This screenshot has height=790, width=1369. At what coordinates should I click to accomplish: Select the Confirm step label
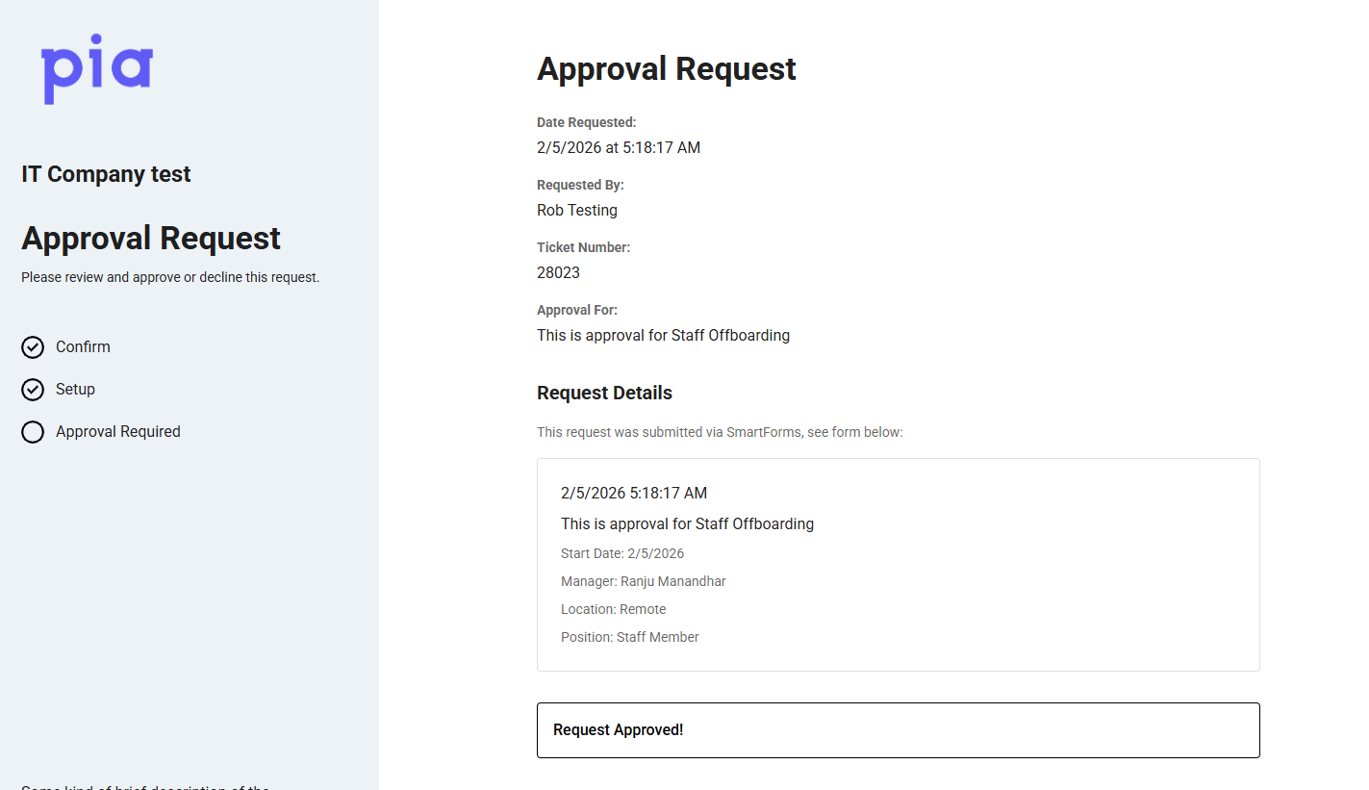click(x=83, y=347)
